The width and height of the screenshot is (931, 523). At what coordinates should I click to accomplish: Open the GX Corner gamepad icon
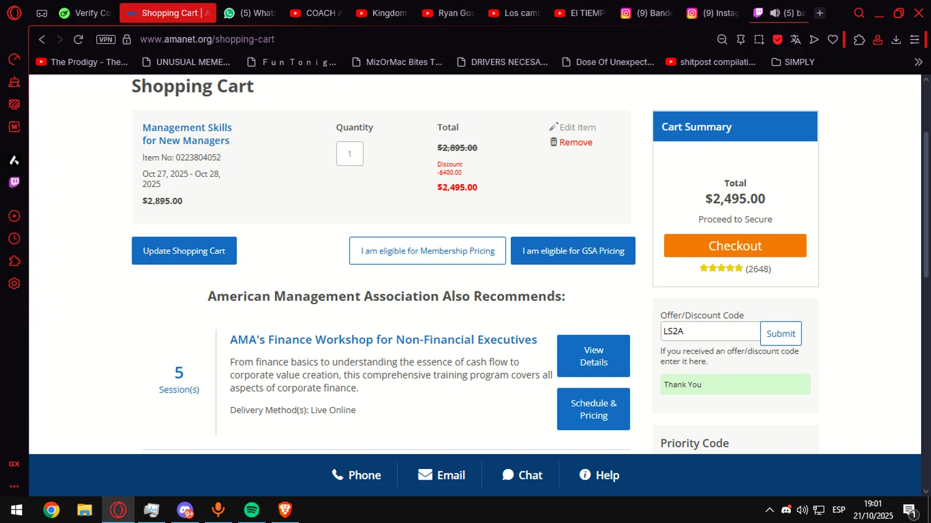[42, 13]
